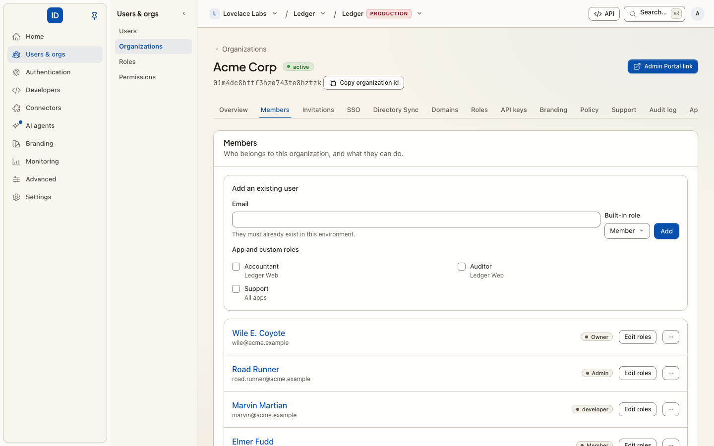
Task: Open Advanced via the sliders icon
Action: (x=16, y=179)
